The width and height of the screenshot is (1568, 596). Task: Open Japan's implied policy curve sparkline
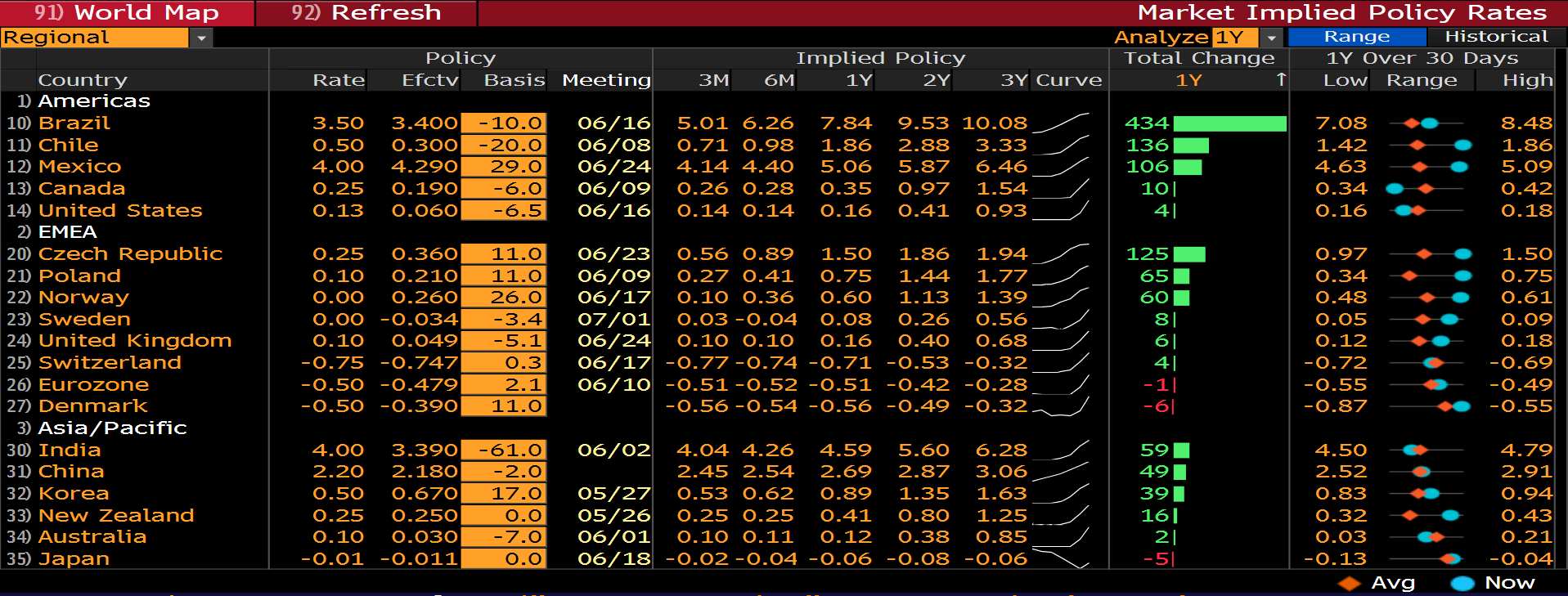[1061, 559]
